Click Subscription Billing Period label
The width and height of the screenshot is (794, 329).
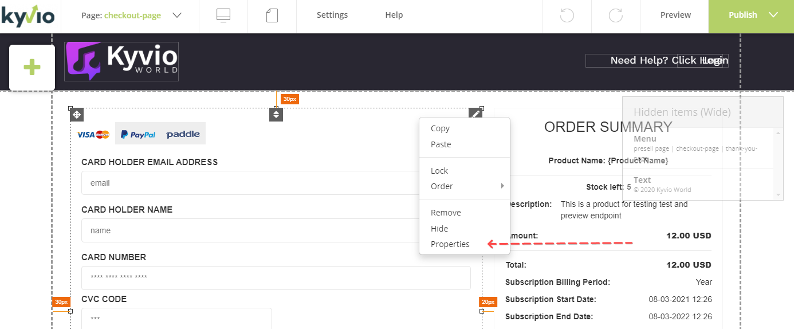557,282
